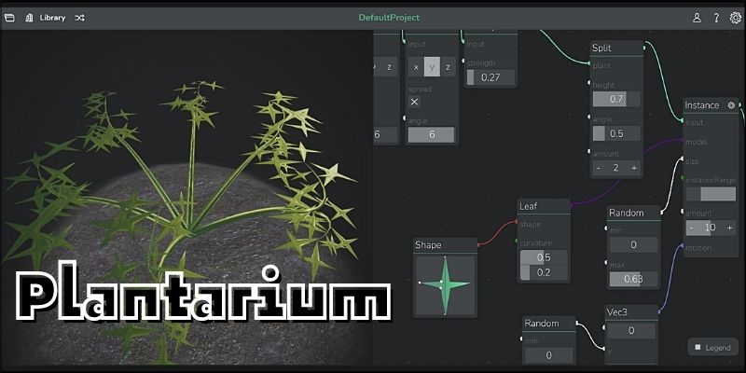Increase Split amount with plus

(x=634, y=168)
